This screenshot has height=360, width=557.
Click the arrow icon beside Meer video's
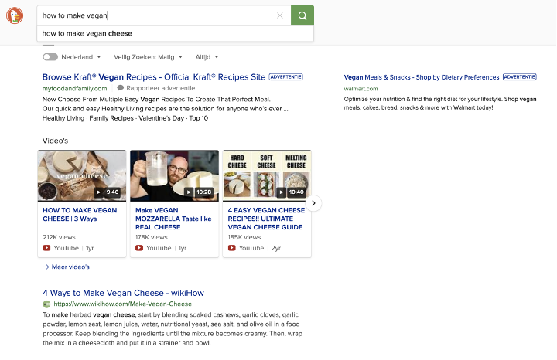[46, 267]
